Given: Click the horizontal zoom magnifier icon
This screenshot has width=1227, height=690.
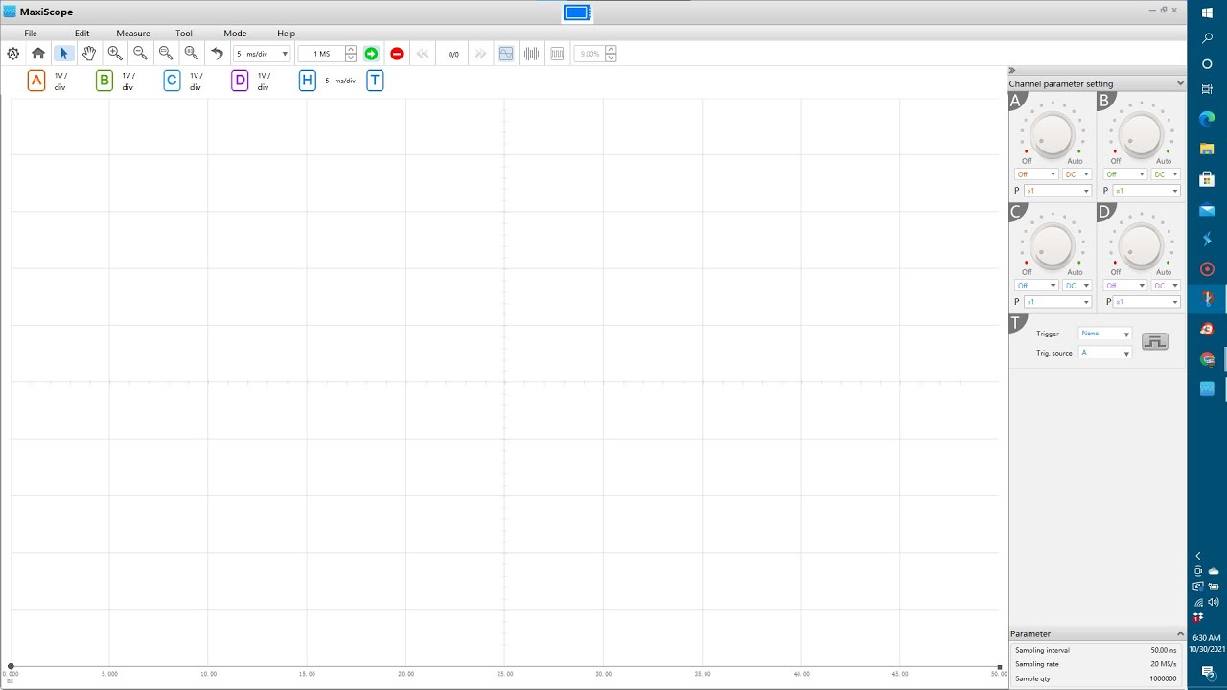Looking at the screenshot, I should (166, 54).
